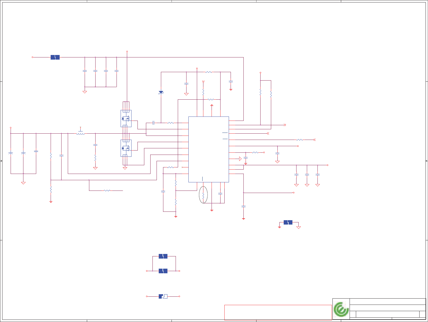Select the lower MOSFET symbol
This screenshot has height=322, width=428.
(x=126, y=148)
